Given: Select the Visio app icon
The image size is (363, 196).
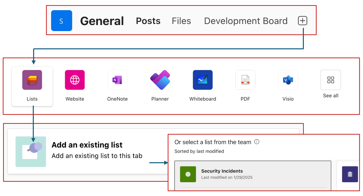Looking at the screenshot, I should pyautogui.click(x=288, y=80).
